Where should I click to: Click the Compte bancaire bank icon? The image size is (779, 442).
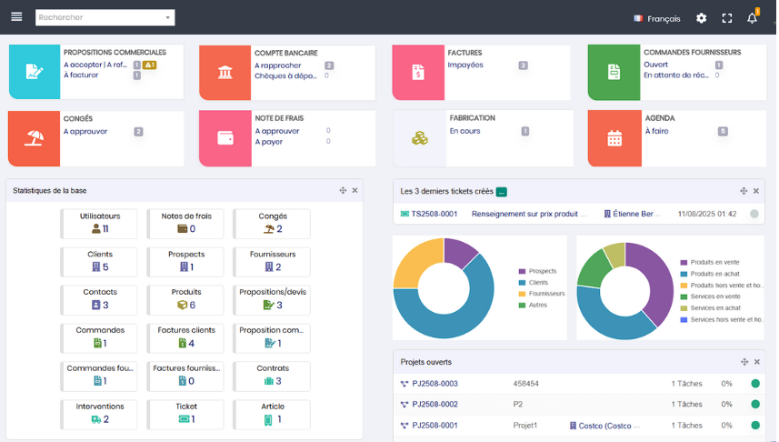pyautogui.click(x=225, y=71)
